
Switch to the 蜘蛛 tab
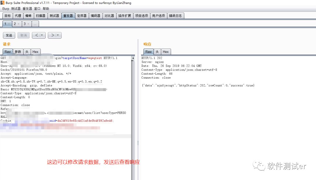tap(28, 16)
